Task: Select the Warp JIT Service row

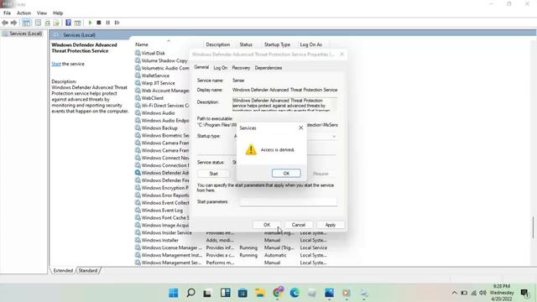Action: (159, 83)
